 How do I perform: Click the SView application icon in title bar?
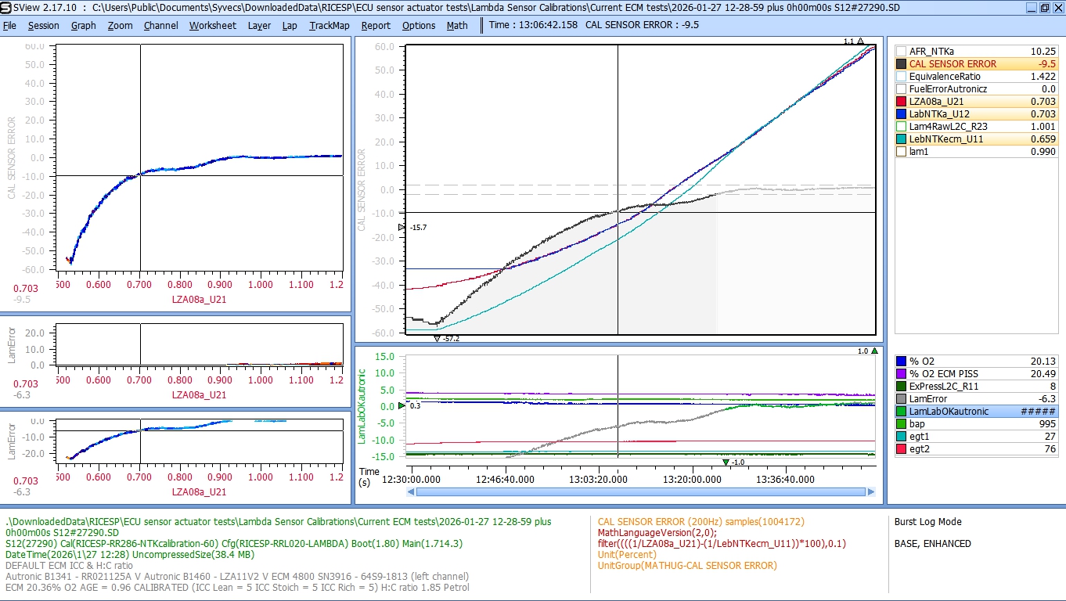click(6, 7)
